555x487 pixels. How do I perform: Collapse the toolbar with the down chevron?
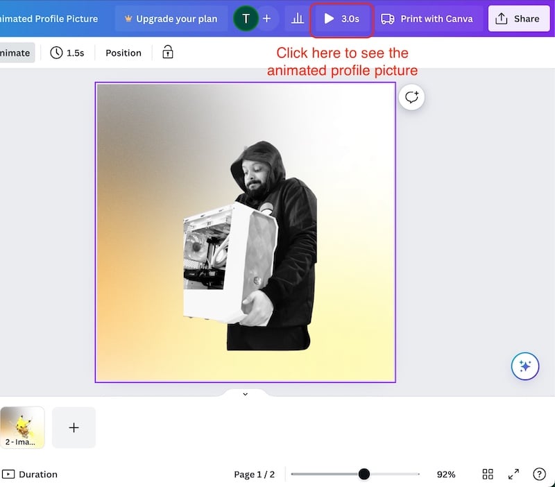click(245, 393)
